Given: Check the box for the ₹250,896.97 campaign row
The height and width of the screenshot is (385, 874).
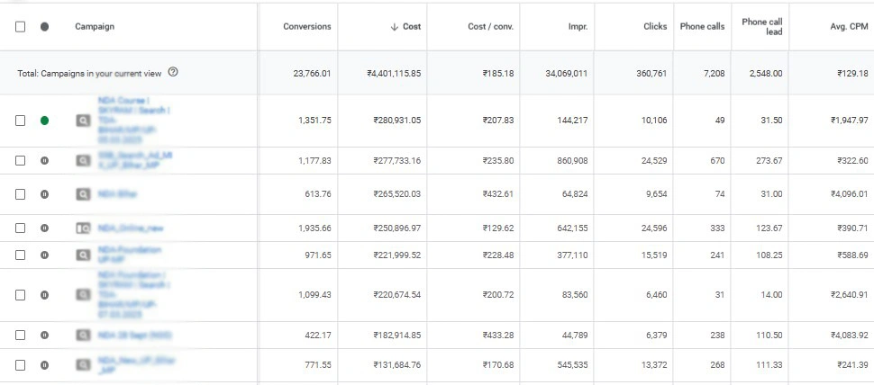Looking at the screenshot, I should coord(20,228).
